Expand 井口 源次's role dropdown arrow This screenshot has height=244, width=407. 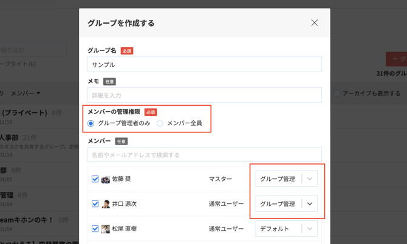(310, 204)
